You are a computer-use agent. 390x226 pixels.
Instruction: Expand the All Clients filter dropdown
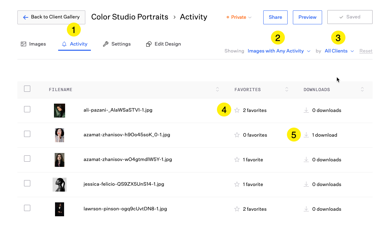tap(339, 51)
